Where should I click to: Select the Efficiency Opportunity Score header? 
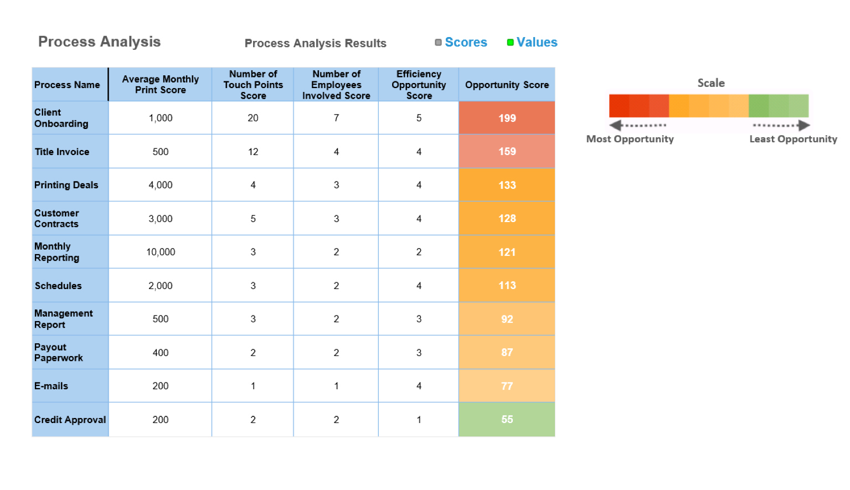(419, 85)
